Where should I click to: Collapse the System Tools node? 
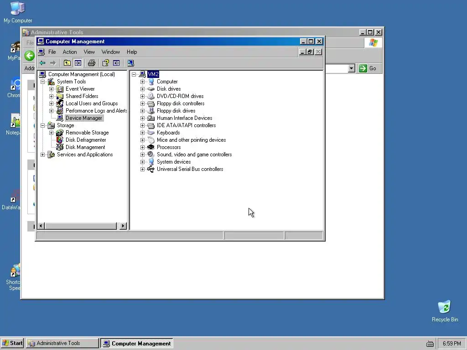[x=42, y=82]
